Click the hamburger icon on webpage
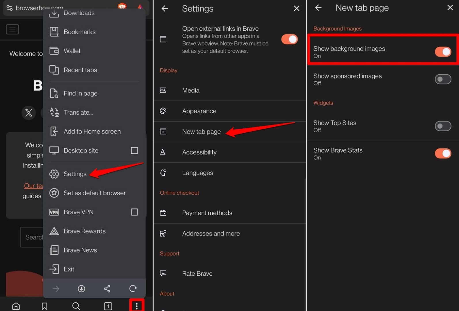Screen dimensions: 459x311 (12, 29)
